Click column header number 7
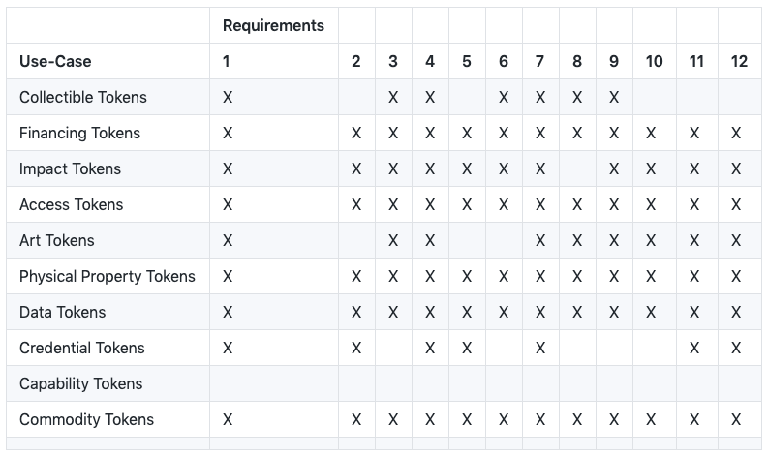 pyautogui.click(x=539, y=61)
